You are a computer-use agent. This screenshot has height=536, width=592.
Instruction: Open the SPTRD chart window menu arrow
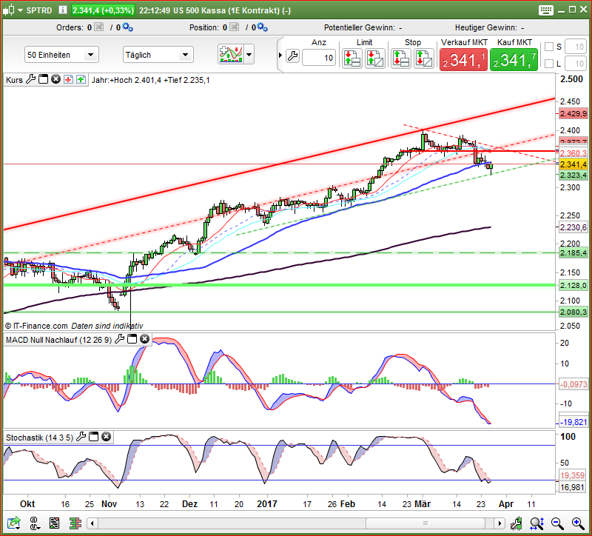[x=21, y=10]
